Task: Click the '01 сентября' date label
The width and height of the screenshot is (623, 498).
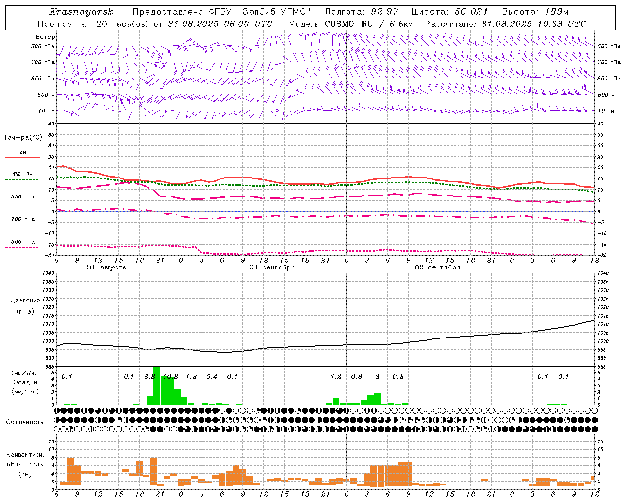Action: click(272, 267)
